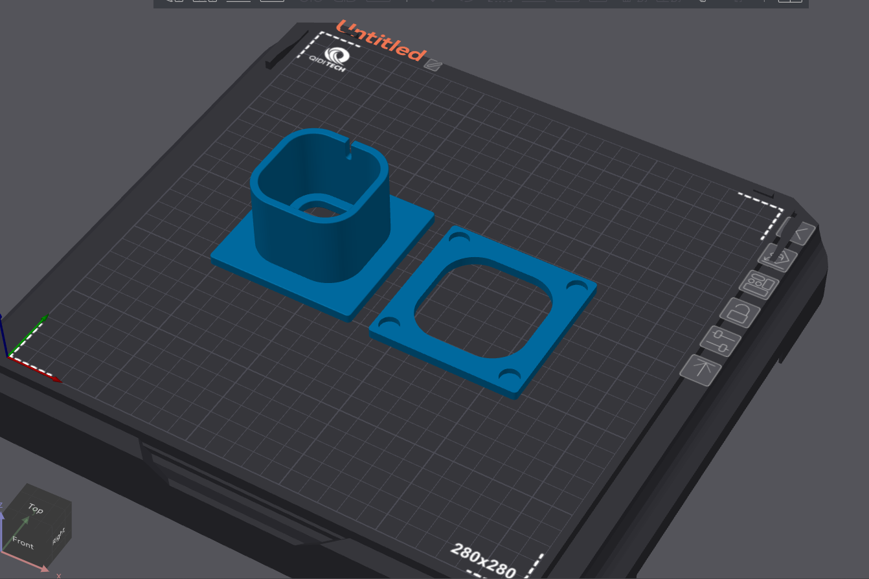Click the upward arrow icon on the plate
Viewport: 869px width, 579px height.
coord(701,370)
